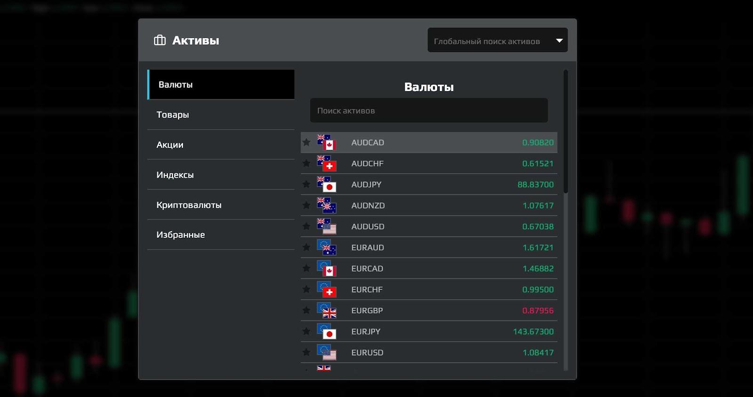Viewport: 753px width, 397px height.
Task: Select the EURCHF asset name
Action: click(367, 289)
